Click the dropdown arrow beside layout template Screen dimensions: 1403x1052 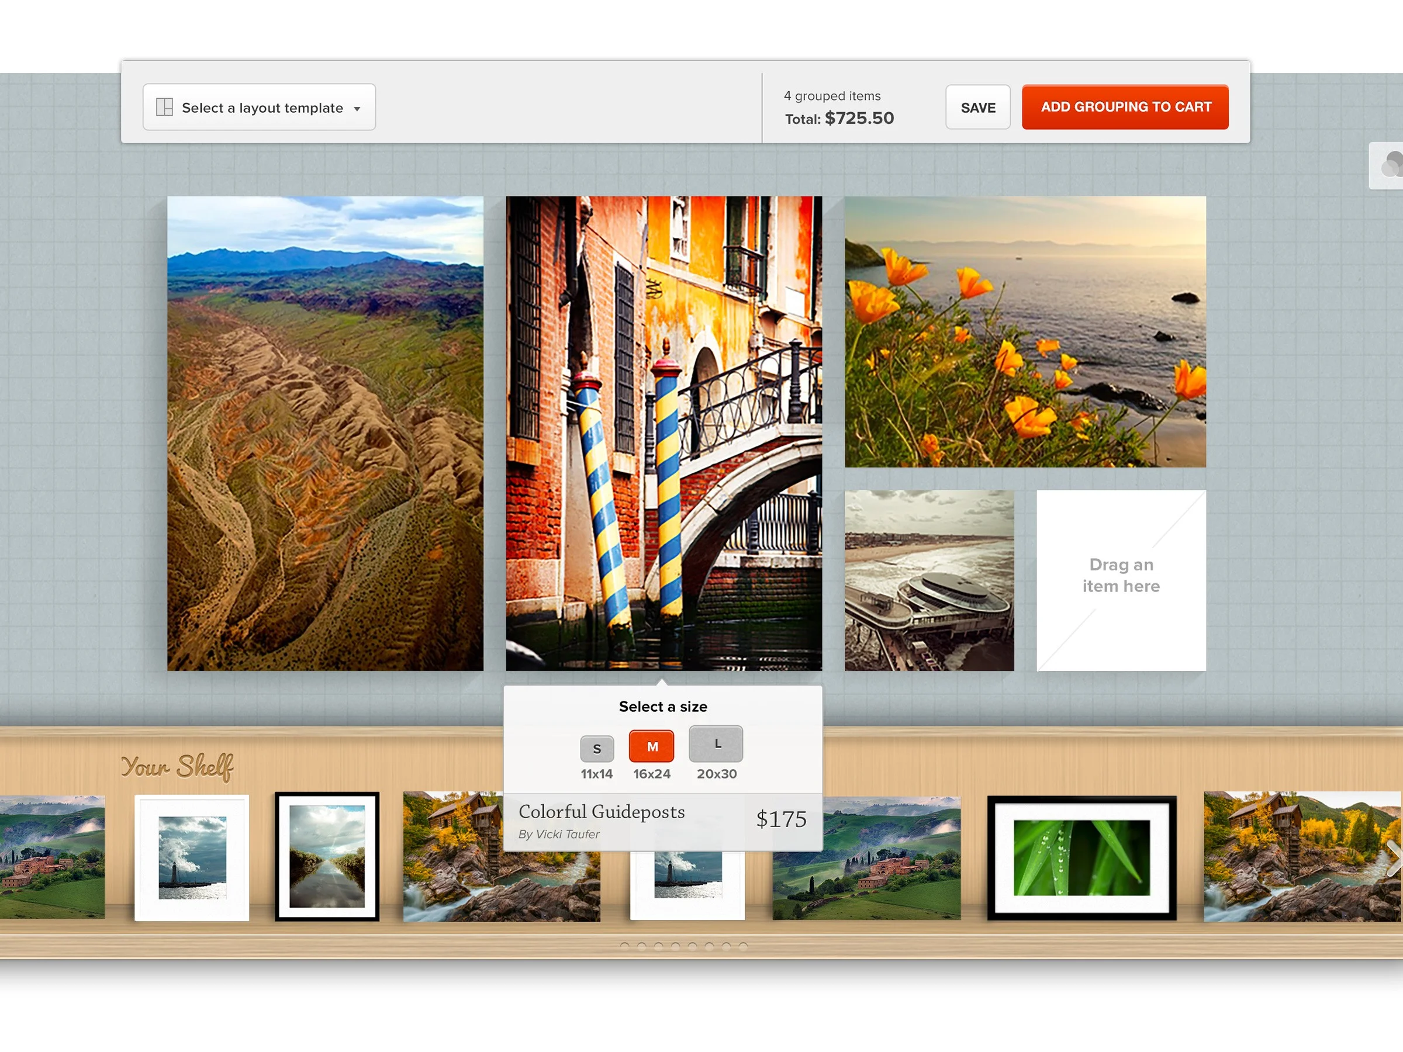pyautogui.click(x=357, y=109)
